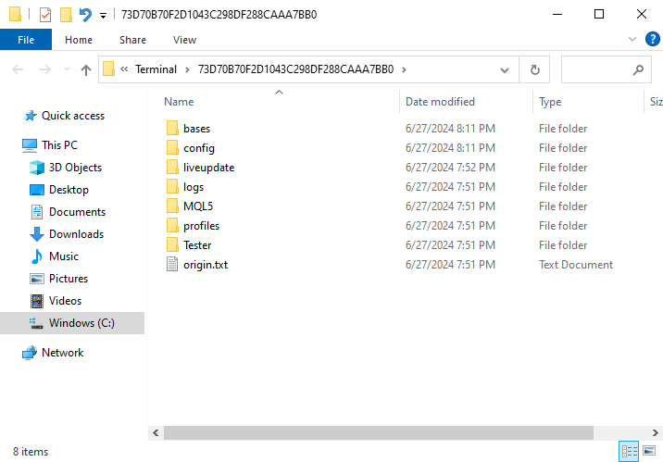Go back with the Back arrow

tap(18, 69)
